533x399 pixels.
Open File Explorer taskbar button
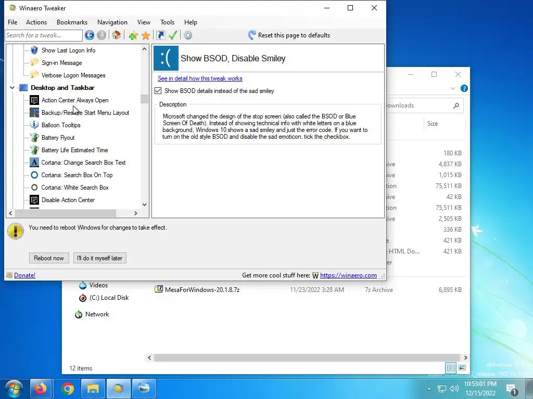pyautogui.click(x=93, y=389)
